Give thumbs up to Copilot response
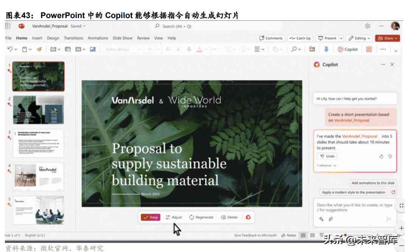The height and width of the screenshot is (252, 405). (381, 156)
